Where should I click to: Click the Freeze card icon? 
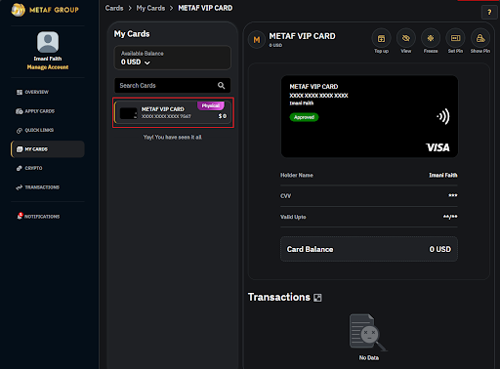click(431, 38)
